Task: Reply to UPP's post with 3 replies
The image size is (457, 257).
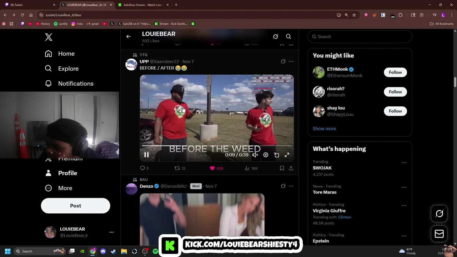Action: click(x=144, y=168)
